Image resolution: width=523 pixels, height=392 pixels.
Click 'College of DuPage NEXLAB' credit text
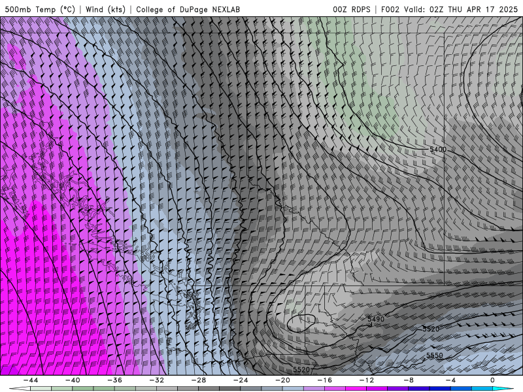click(x=188, y=9)
